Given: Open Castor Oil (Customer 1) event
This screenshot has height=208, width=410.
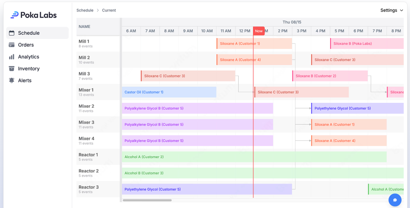Looking at the screenshot, I should [169, 92].
